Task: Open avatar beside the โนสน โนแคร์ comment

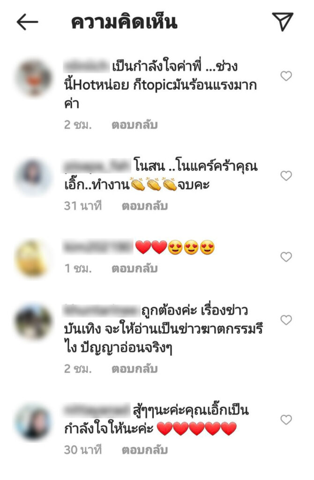Action: pyautogui.click(x=34, y=177)
